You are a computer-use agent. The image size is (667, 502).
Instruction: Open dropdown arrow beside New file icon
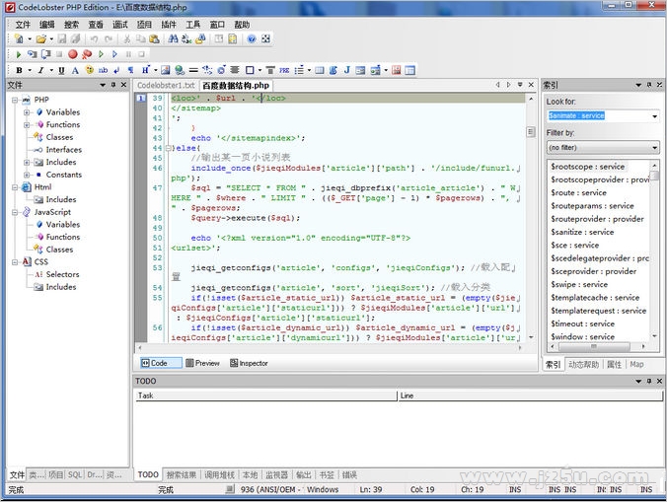[30, 39]
